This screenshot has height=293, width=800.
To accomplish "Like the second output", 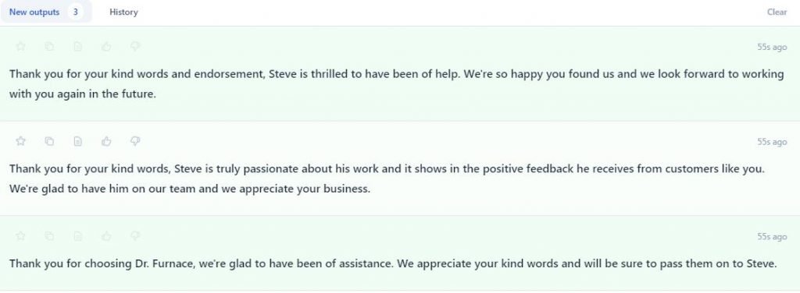I will [106, 141].
